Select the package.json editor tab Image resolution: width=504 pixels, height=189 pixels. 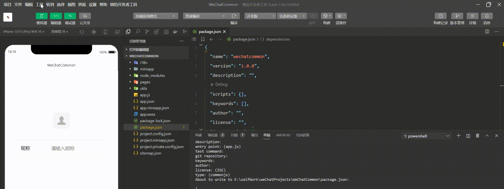tap(209, 32)
